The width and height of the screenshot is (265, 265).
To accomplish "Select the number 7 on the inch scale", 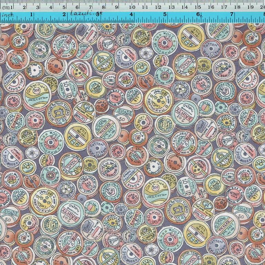I will click(232, 14).
